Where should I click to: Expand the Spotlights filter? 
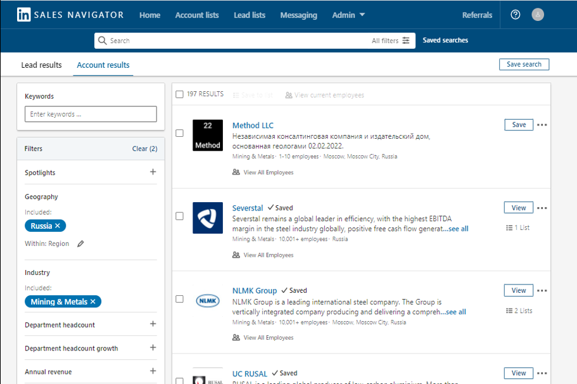click(153, 172)
